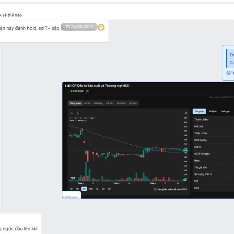234x234 pixels.
Task: Open the chart settings gear icon
Action: (x=186, y=113)
